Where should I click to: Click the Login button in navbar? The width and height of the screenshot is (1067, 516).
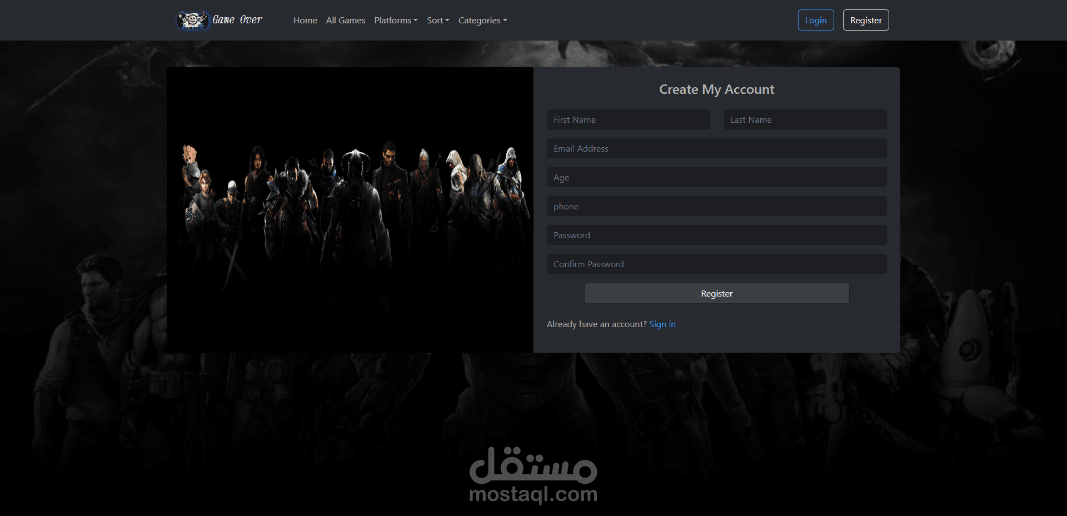816,20
